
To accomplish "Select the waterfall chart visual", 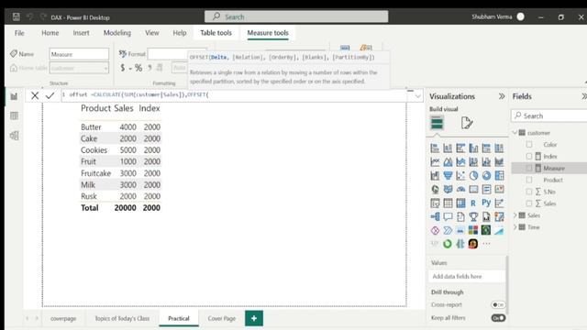I will 435,175.
